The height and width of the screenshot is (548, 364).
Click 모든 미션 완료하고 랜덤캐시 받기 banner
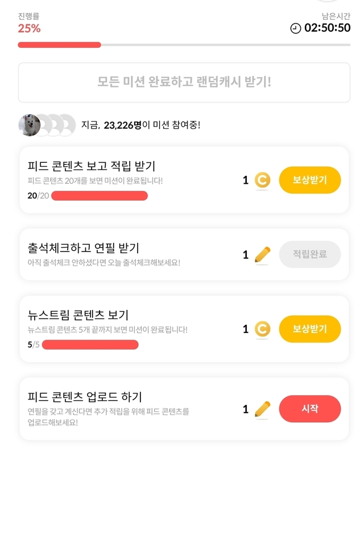point(184,82)
